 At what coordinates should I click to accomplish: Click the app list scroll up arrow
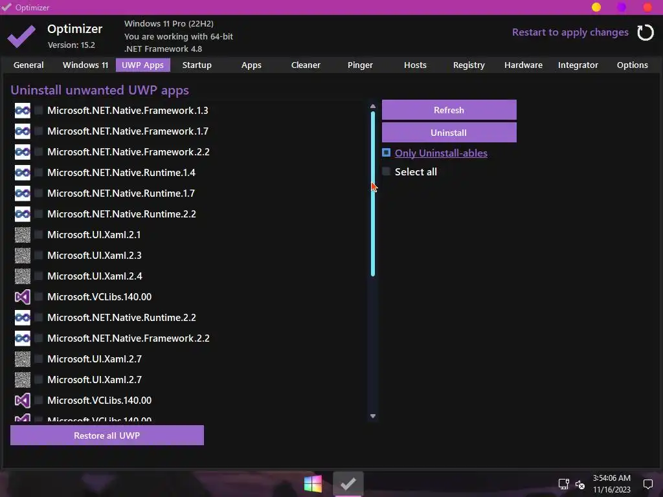click(372, 107)
